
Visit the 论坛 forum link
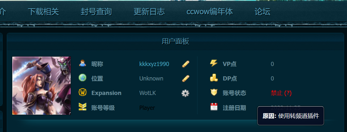point(263,12)
